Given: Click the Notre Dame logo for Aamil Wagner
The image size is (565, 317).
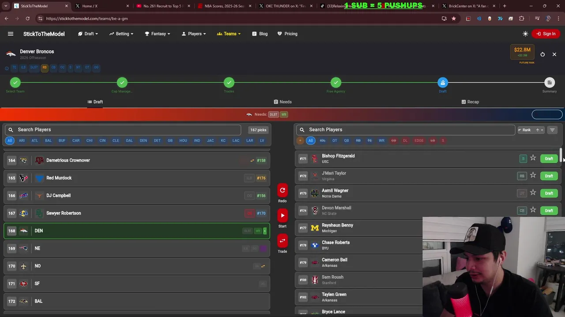Looking at the screenshot, I should coord(315,193).
